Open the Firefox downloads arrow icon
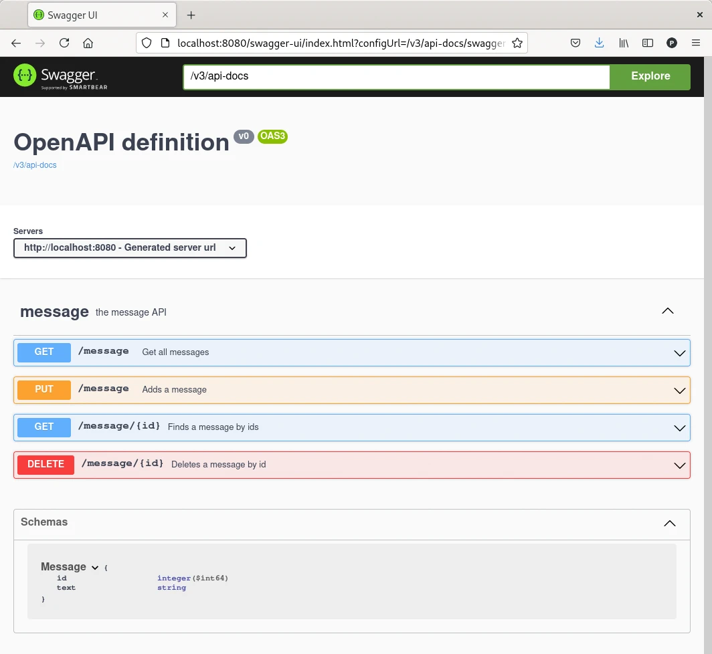The image size is (712, 654). (x=599, y=43)
